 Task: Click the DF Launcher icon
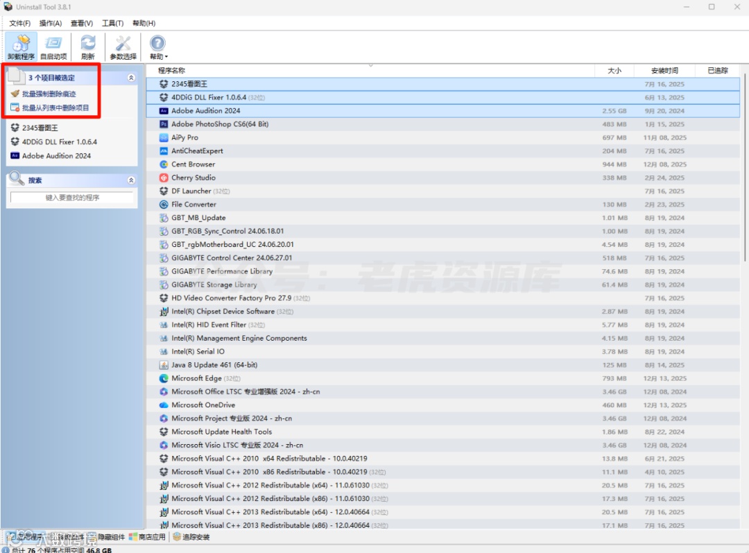pyautogui.click(x=164, y=192)
